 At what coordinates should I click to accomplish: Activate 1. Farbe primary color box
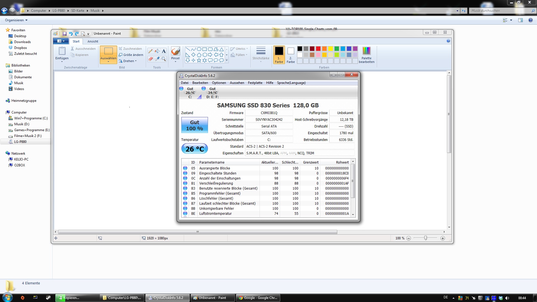pos(279,55)
